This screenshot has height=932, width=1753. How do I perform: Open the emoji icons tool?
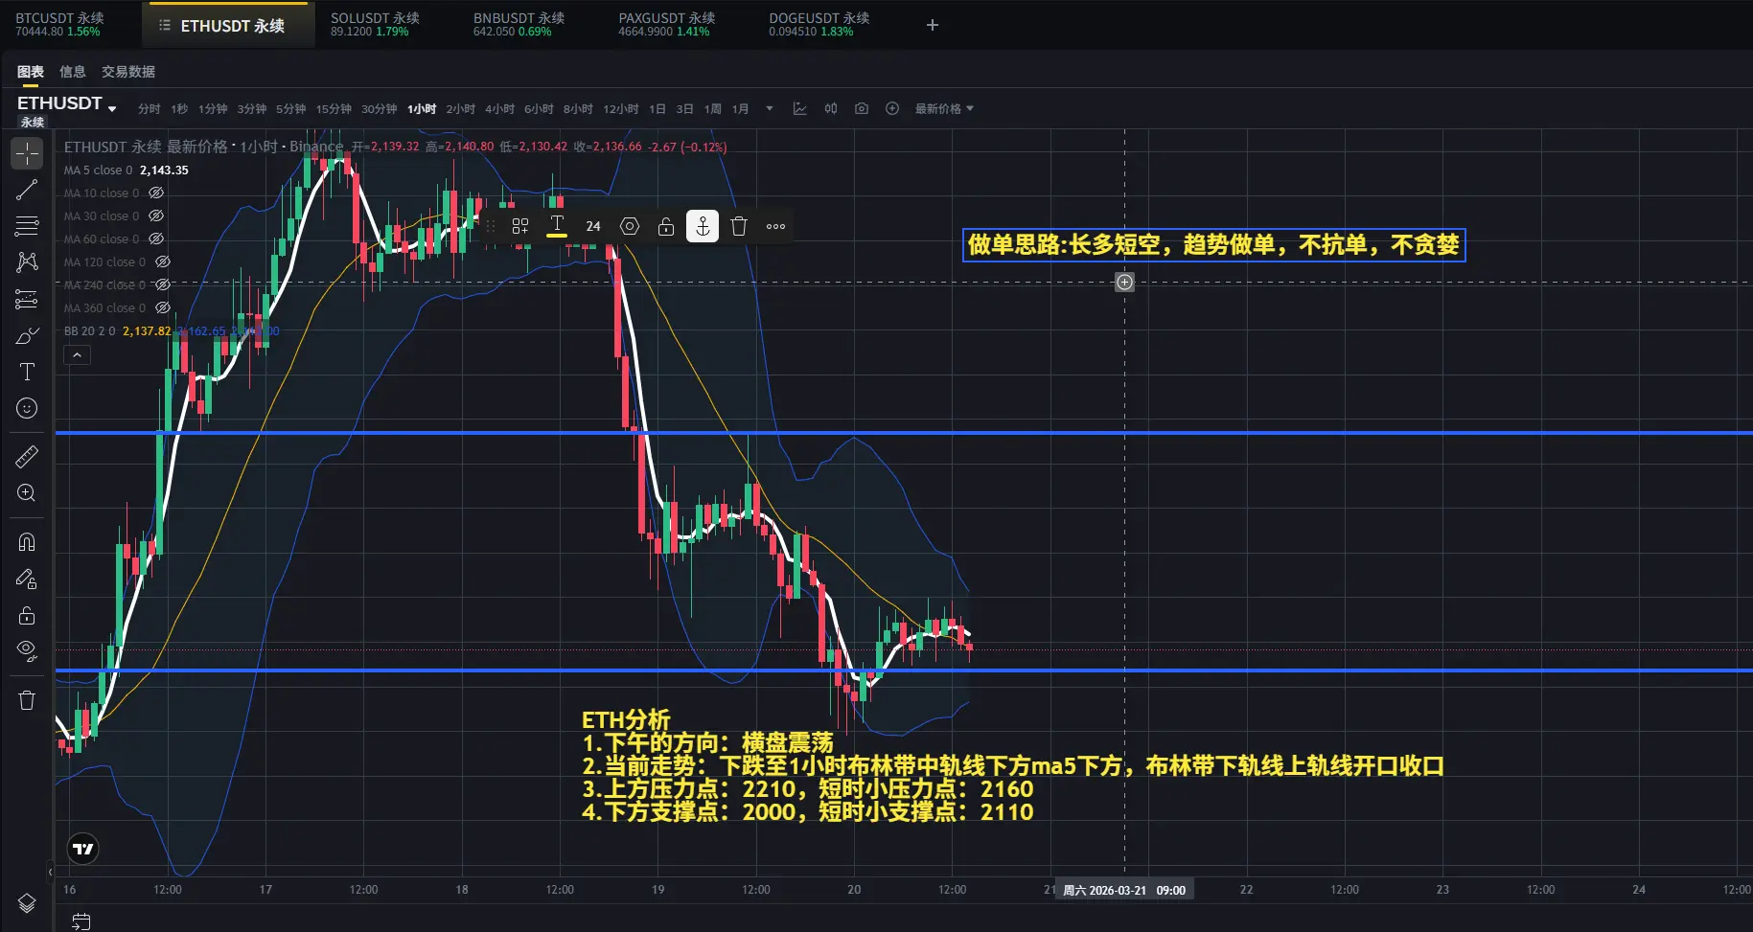[27, 409]
